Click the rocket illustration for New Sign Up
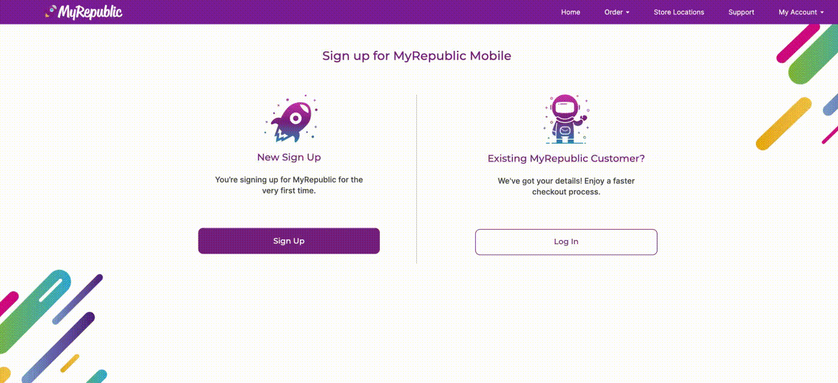 (292, 120)
